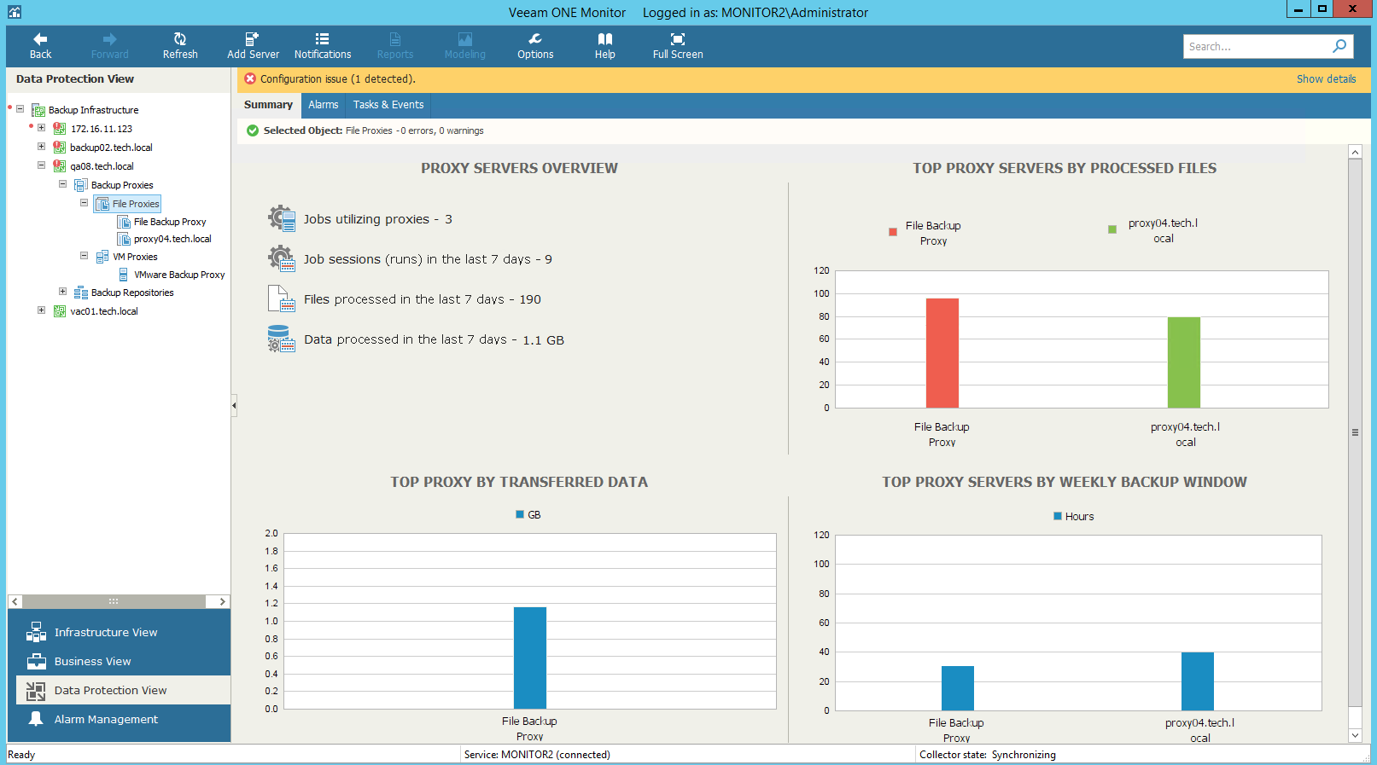Click the Backup Proxies node icon
The width and height of the screenshot is (1377, 765).
tap(81, 185)
